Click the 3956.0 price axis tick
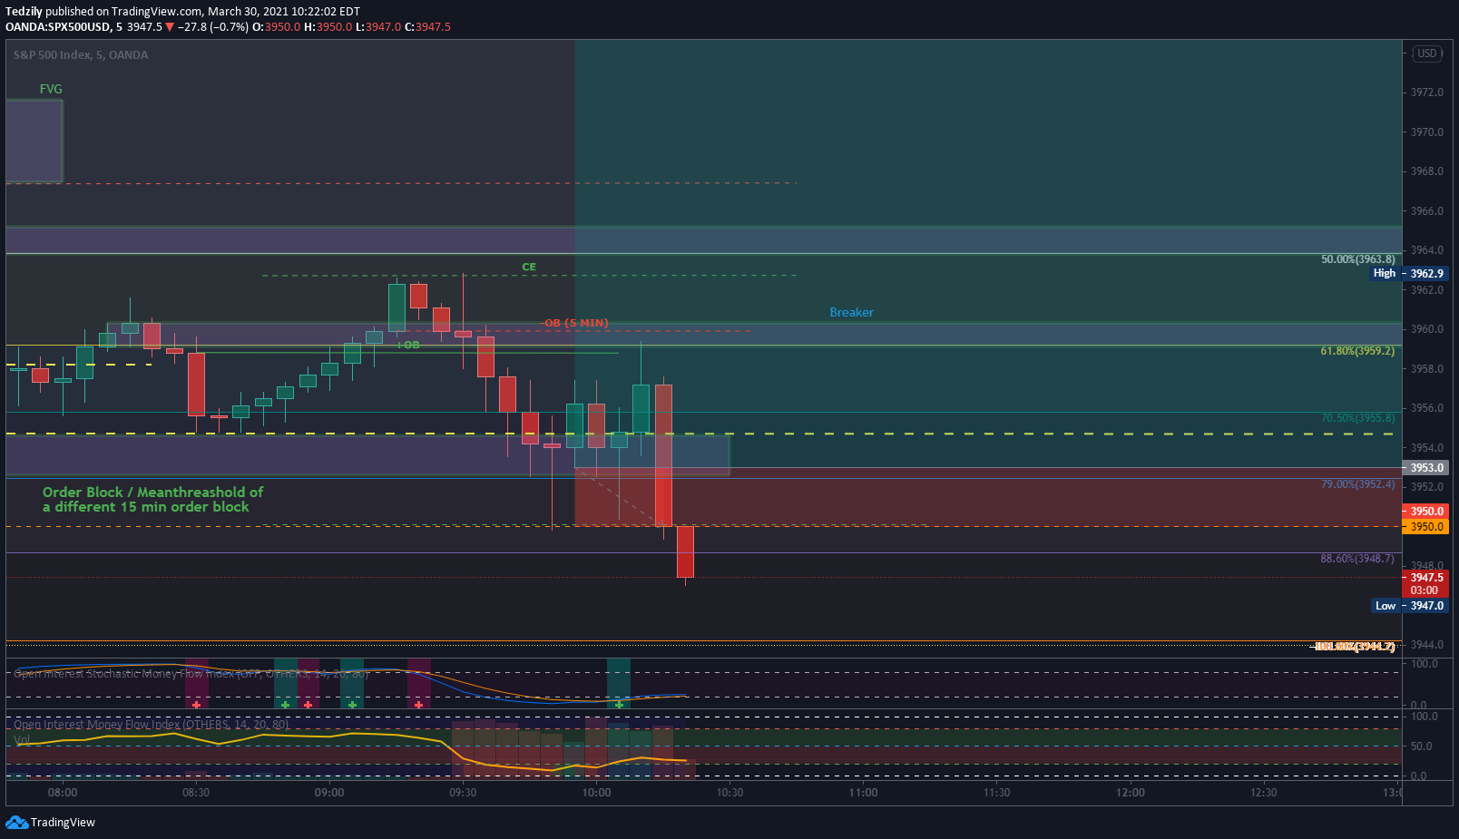This screenshot has height=839, width=1459. point(1426,408)
